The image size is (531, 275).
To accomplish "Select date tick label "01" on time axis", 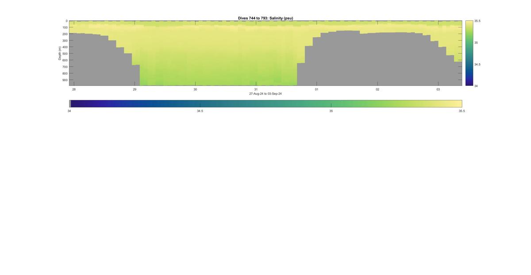I will pos(316,89).
